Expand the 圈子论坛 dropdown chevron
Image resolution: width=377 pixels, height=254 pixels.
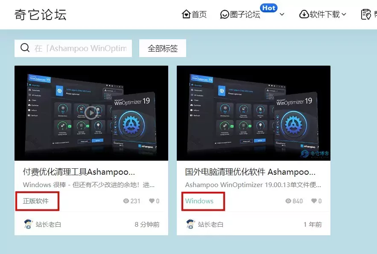tap(282, 14)
